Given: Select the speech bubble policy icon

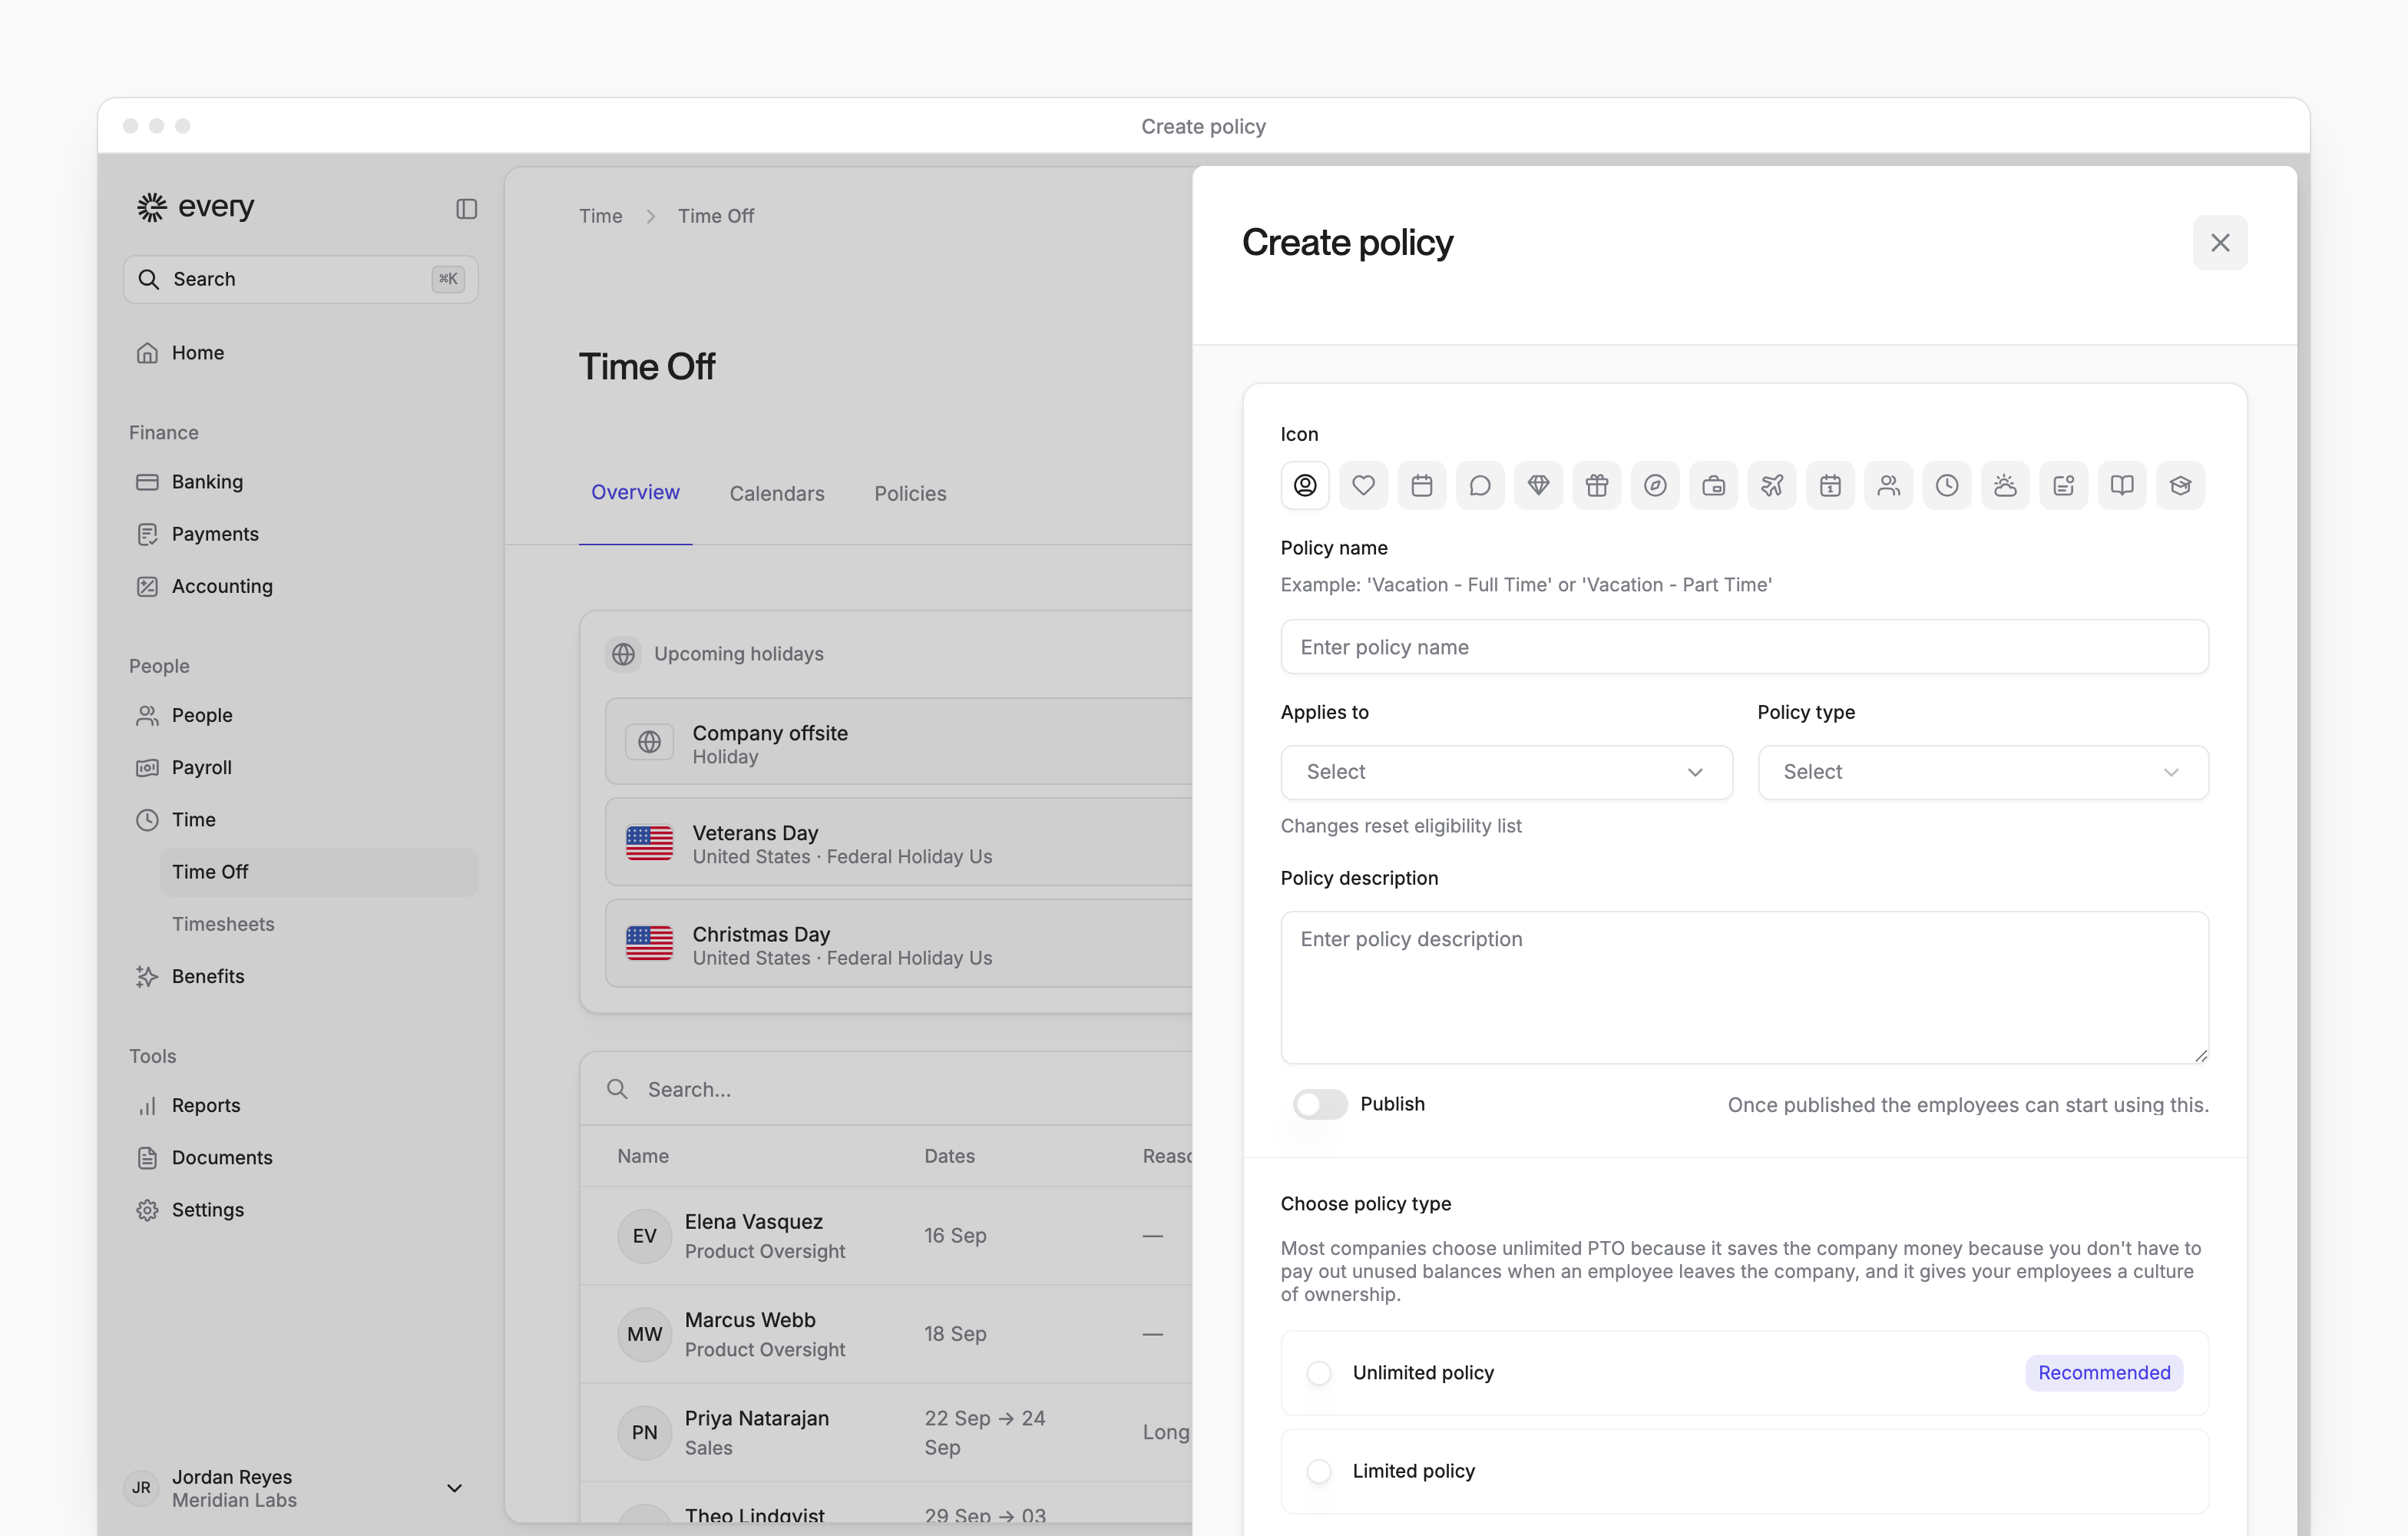Looking at the screenshot, I should [1480, 486].
